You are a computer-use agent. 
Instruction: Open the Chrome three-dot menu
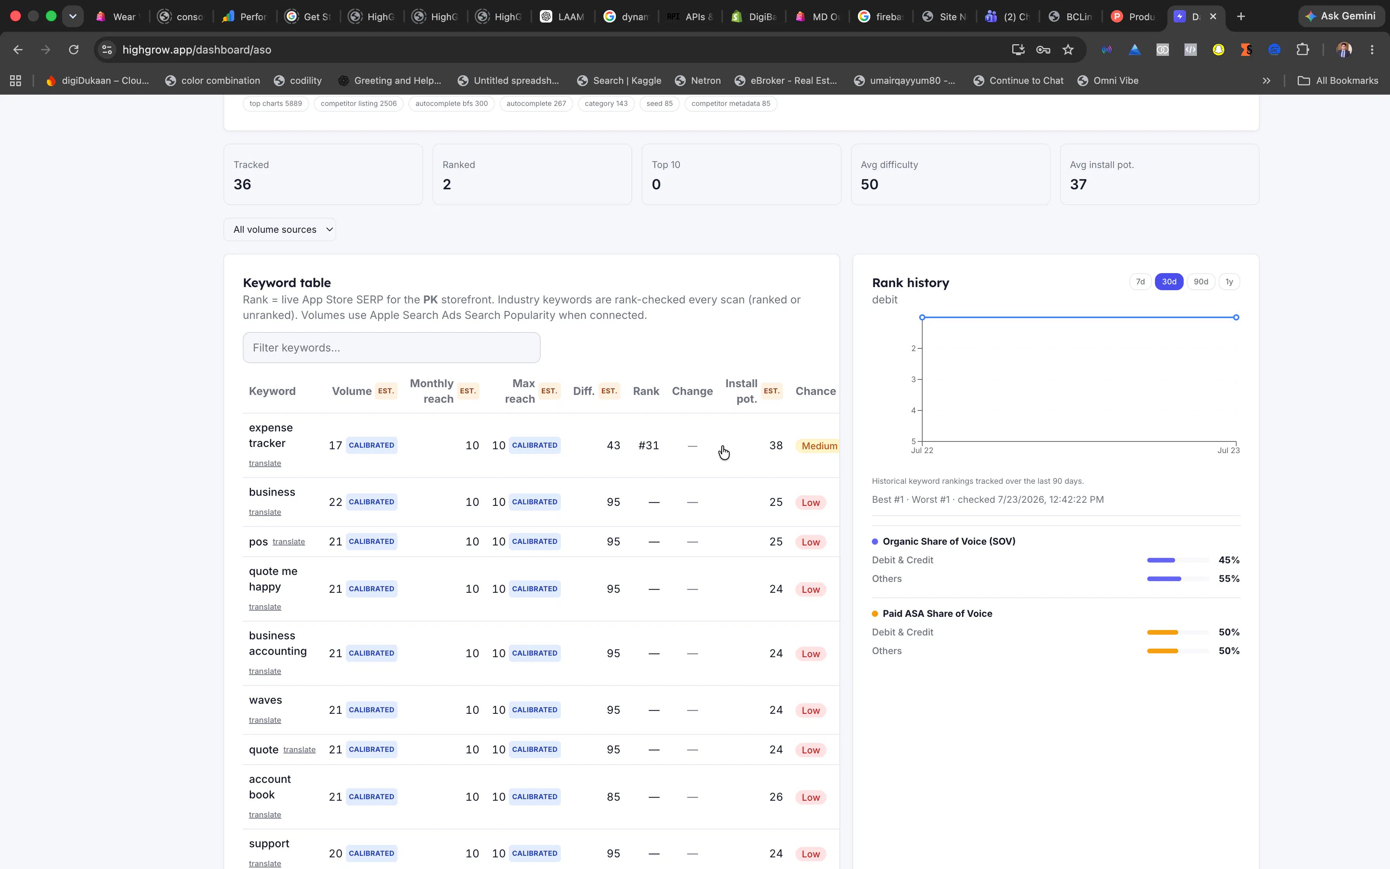click(1372, 50)
